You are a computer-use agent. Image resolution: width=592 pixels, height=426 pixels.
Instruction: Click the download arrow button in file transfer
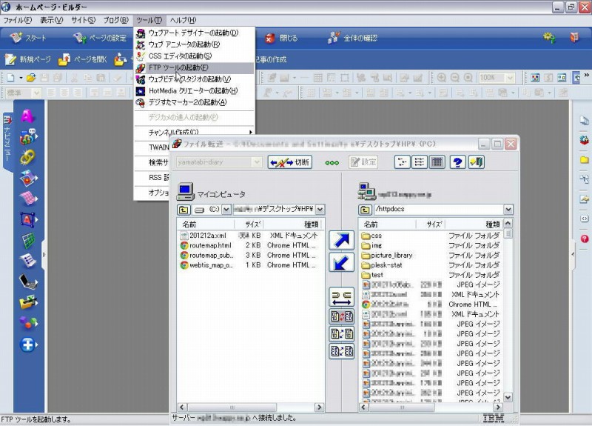(341, 262)
